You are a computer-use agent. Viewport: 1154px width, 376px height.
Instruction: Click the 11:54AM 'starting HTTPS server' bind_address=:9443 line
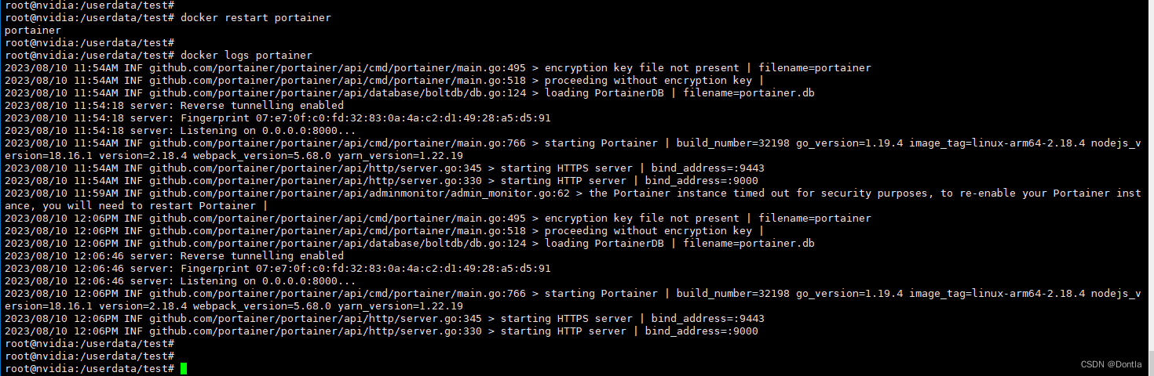click(385, 168)
